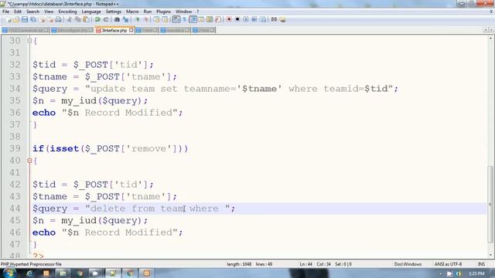Click the Save All toolbar icon
This screenshot has width=495, height=278.
coord(32,19)
